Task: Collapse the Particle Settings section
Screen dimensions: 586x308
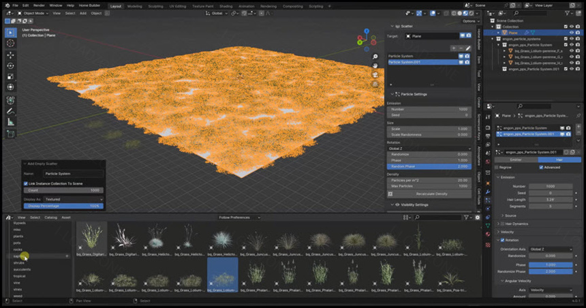Action: [392, 94]
